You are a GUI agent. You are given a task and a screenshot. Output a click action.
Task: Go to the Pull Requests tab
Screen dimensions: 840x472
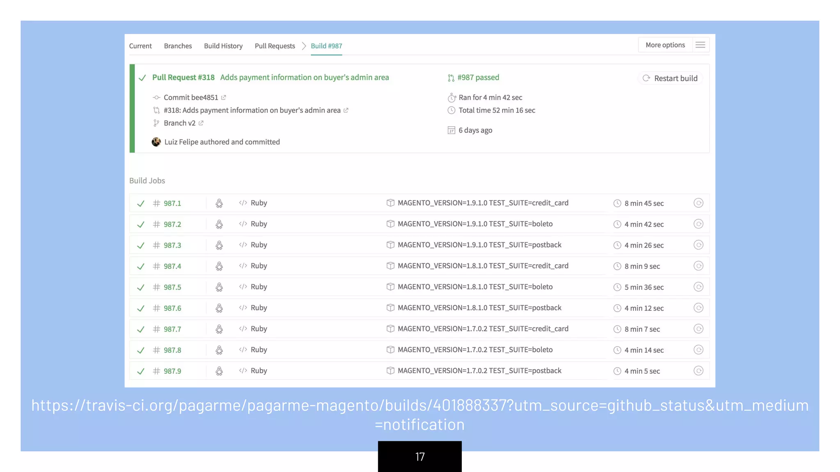point(275,46)
